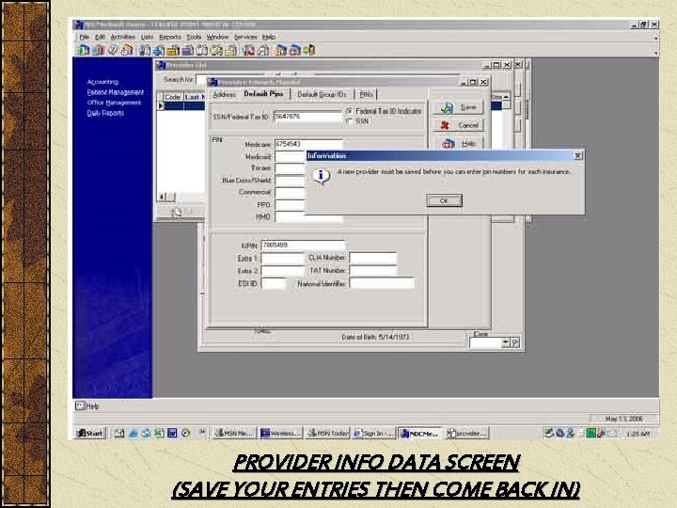Open the Window menu
This screenshot has width=677, height=508.
(x=217, y=37)
